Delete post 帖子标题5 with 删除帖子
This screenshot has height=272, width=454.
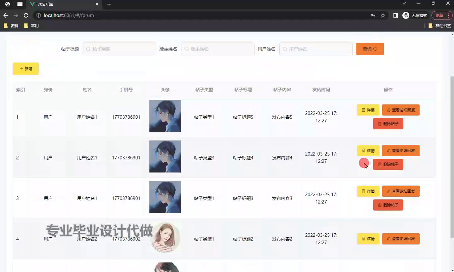[388, 124]
